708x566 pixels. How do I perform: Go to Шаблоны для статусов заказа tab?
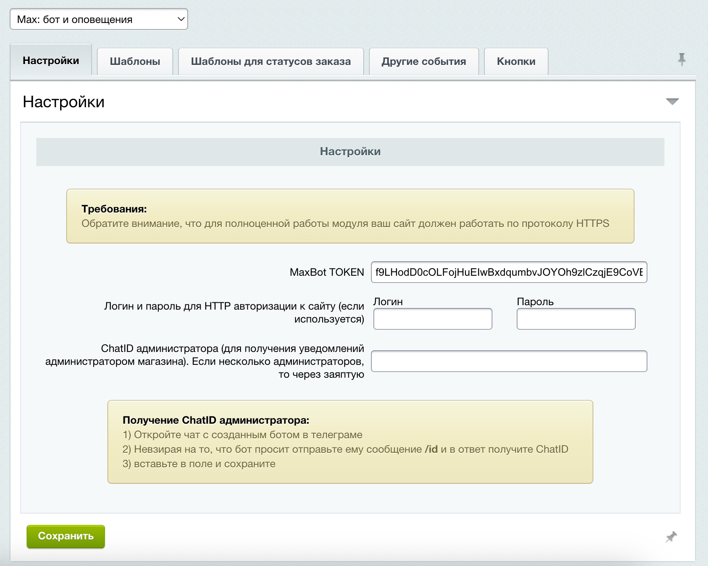click(x=270, y=62)
